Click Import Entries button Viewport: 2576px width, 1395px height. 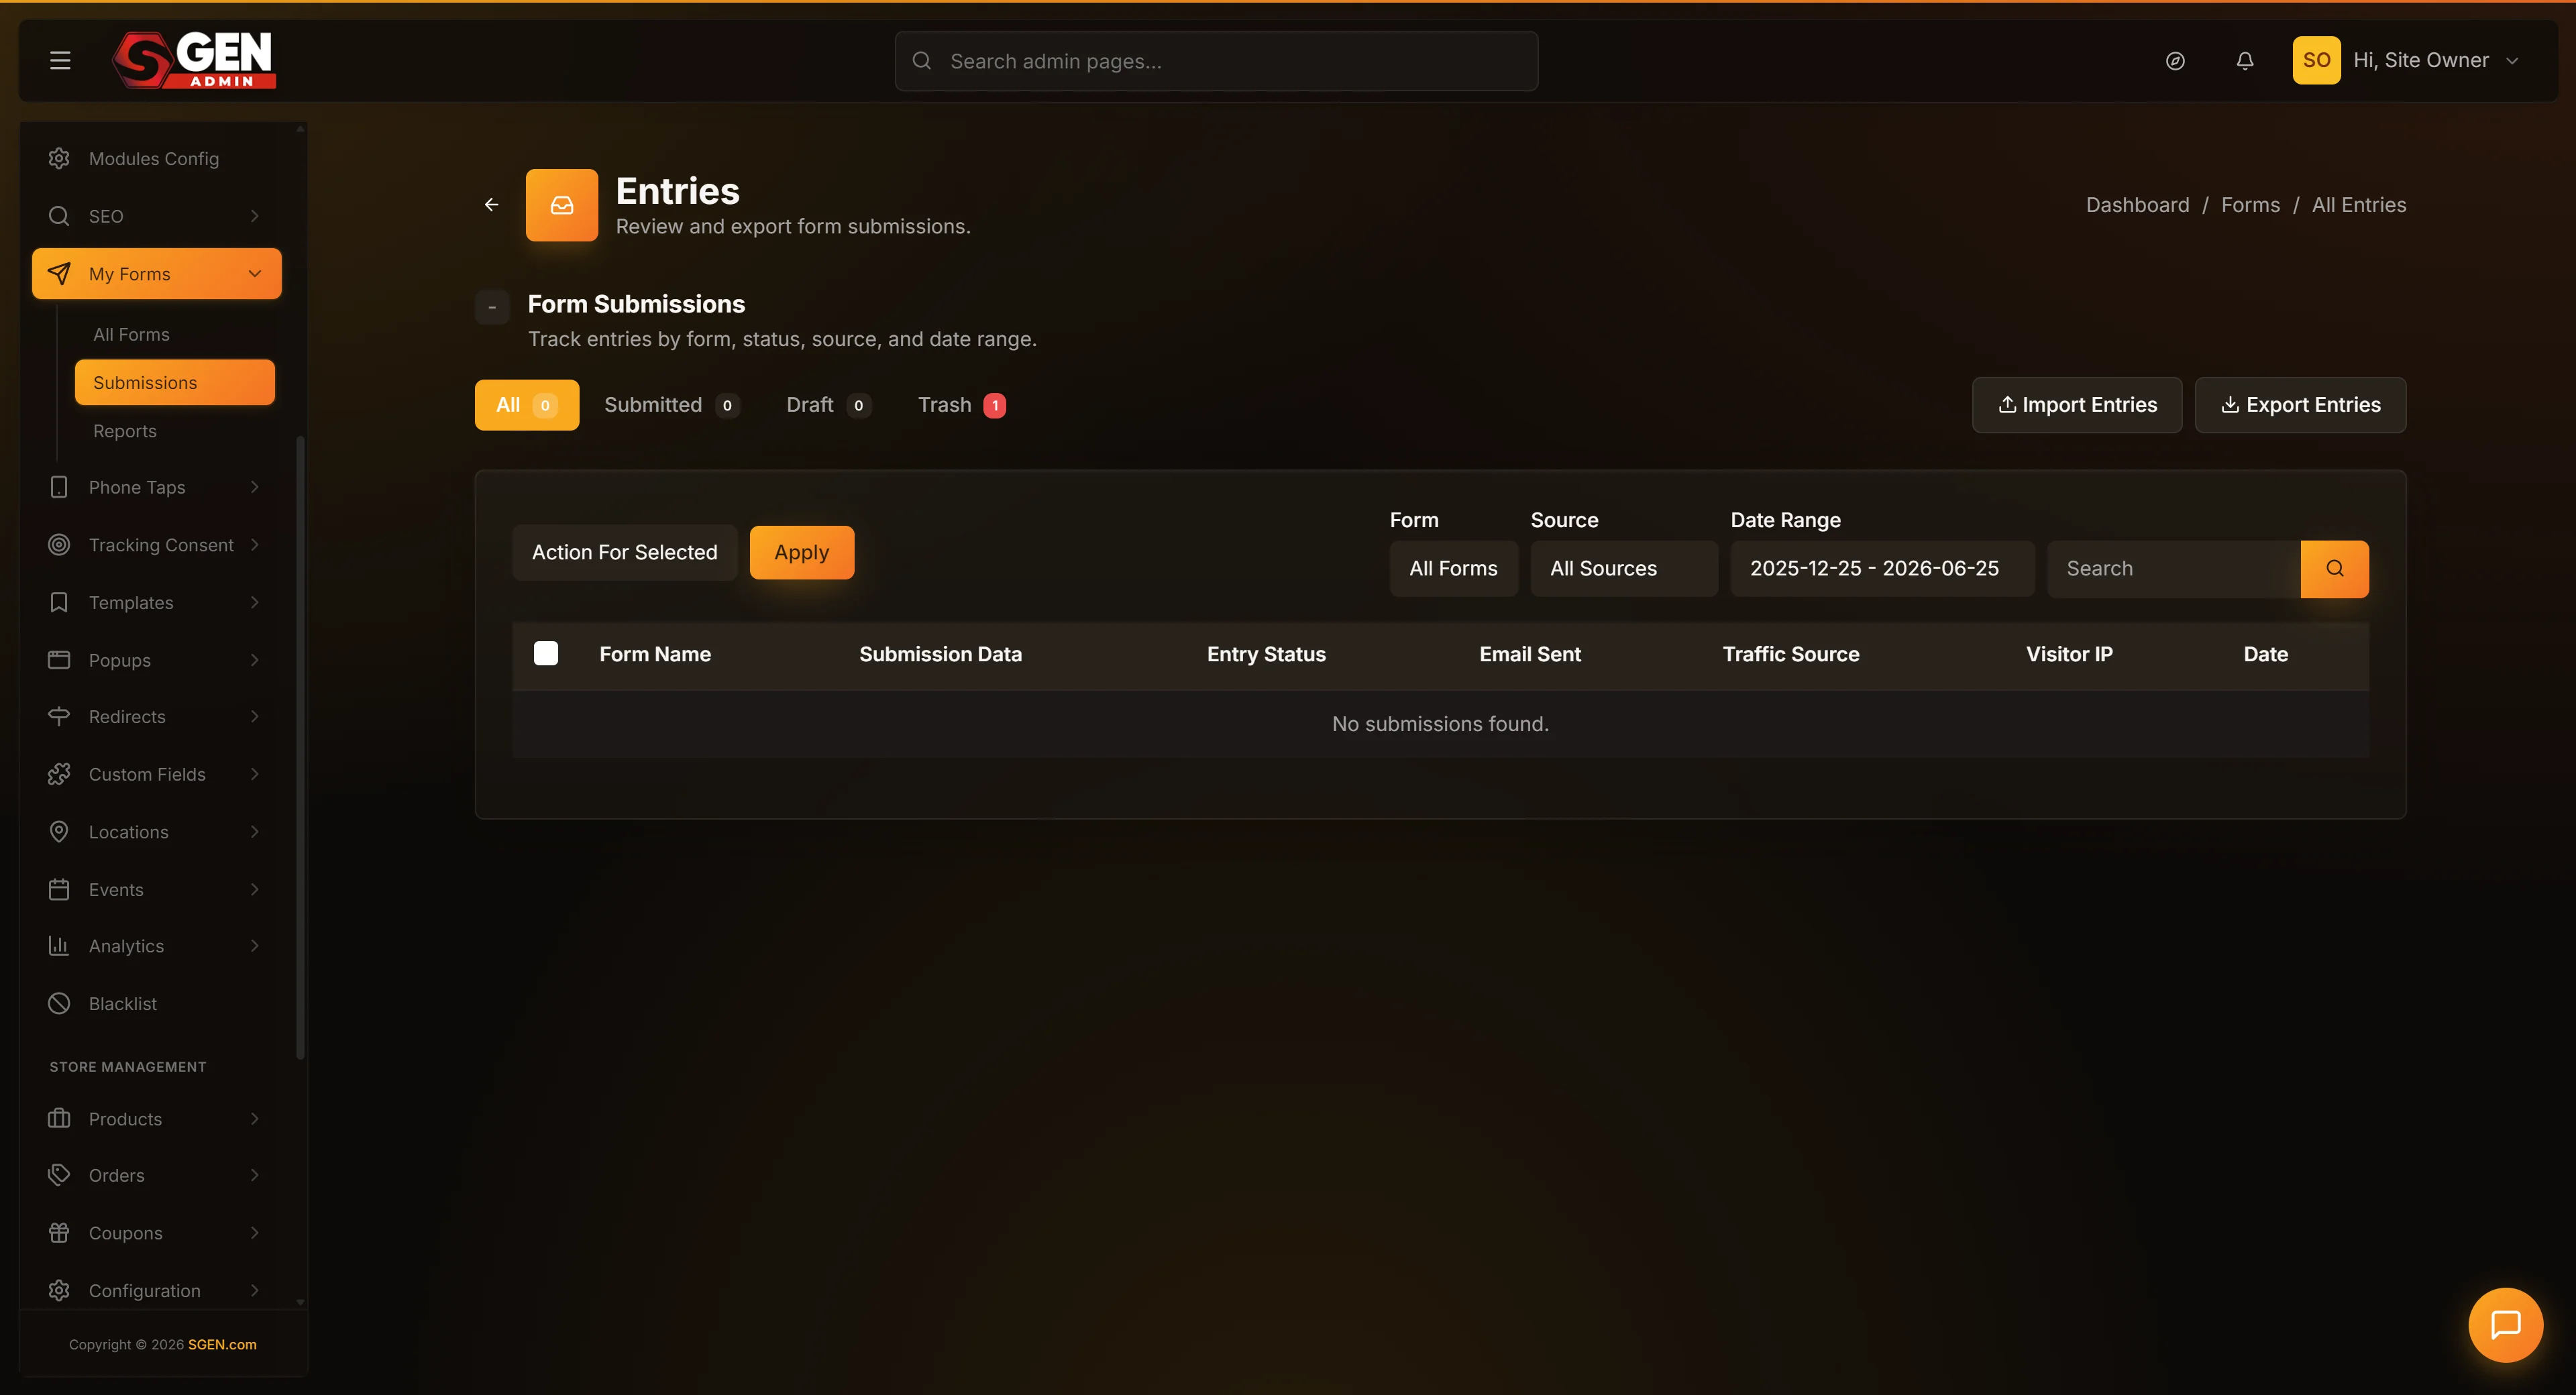pos(2076,405)
